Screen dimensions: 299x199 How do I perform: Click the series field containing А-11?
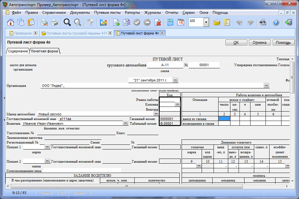click(x=165, y=65)
